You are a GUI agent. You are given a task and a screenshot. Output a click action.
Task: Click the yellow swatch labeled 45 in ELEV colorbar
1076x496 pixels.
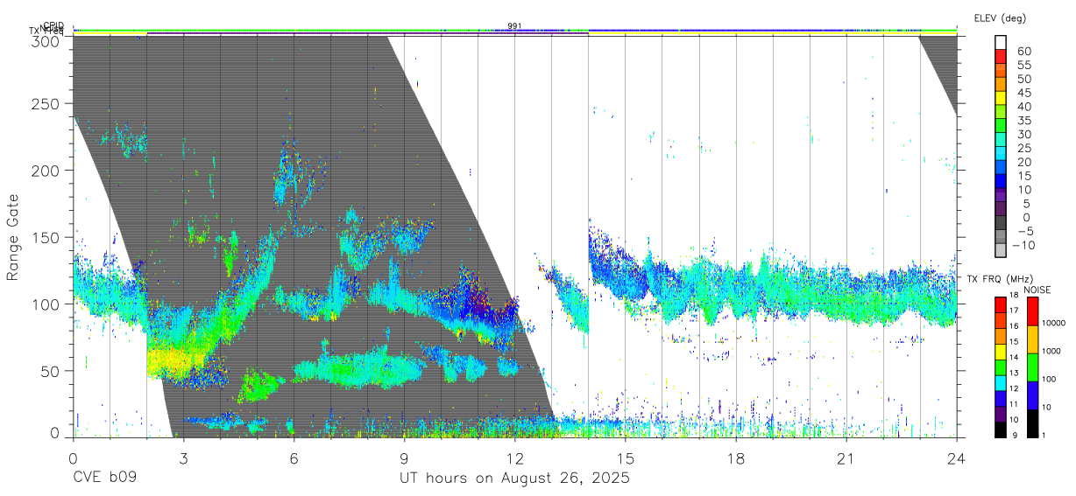(x=1001, y=98)
